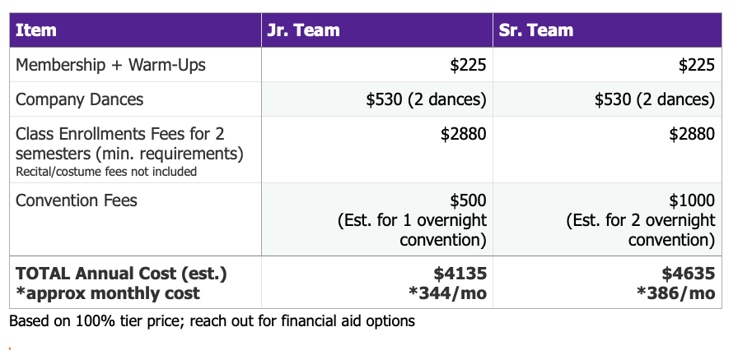Click the Sr. Team $2880 enrollment cell
The image size is (738, 350).
(607, 150)
